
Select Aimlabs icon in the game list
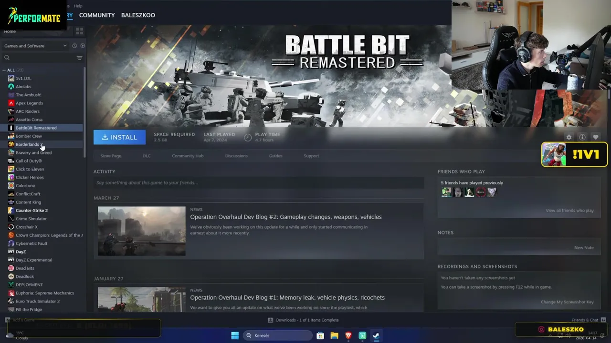(11, 87)
